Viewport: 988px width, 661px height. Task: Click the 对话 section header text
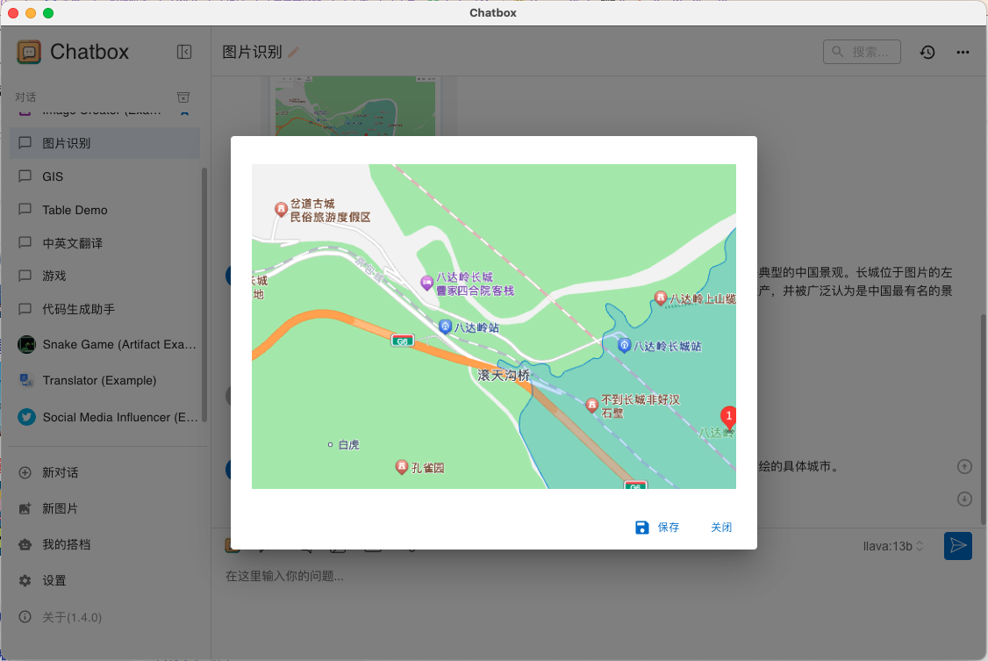pyautogui.click(x=25, y=97)
